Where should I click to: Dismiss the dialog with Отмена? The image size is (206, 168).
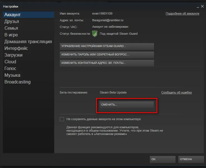[x=191, y=159]
